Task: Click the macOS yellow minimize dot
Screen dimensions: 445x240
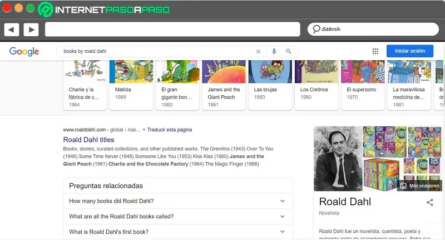Action: point(18,8)
